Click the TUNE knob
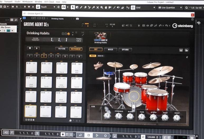 point(141,117)
